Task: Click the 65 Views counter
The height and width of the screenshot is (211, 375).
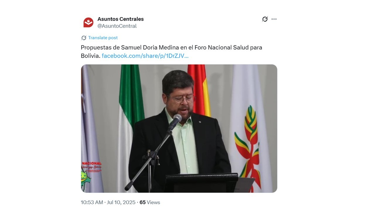Action: click(x=150, y=203)
